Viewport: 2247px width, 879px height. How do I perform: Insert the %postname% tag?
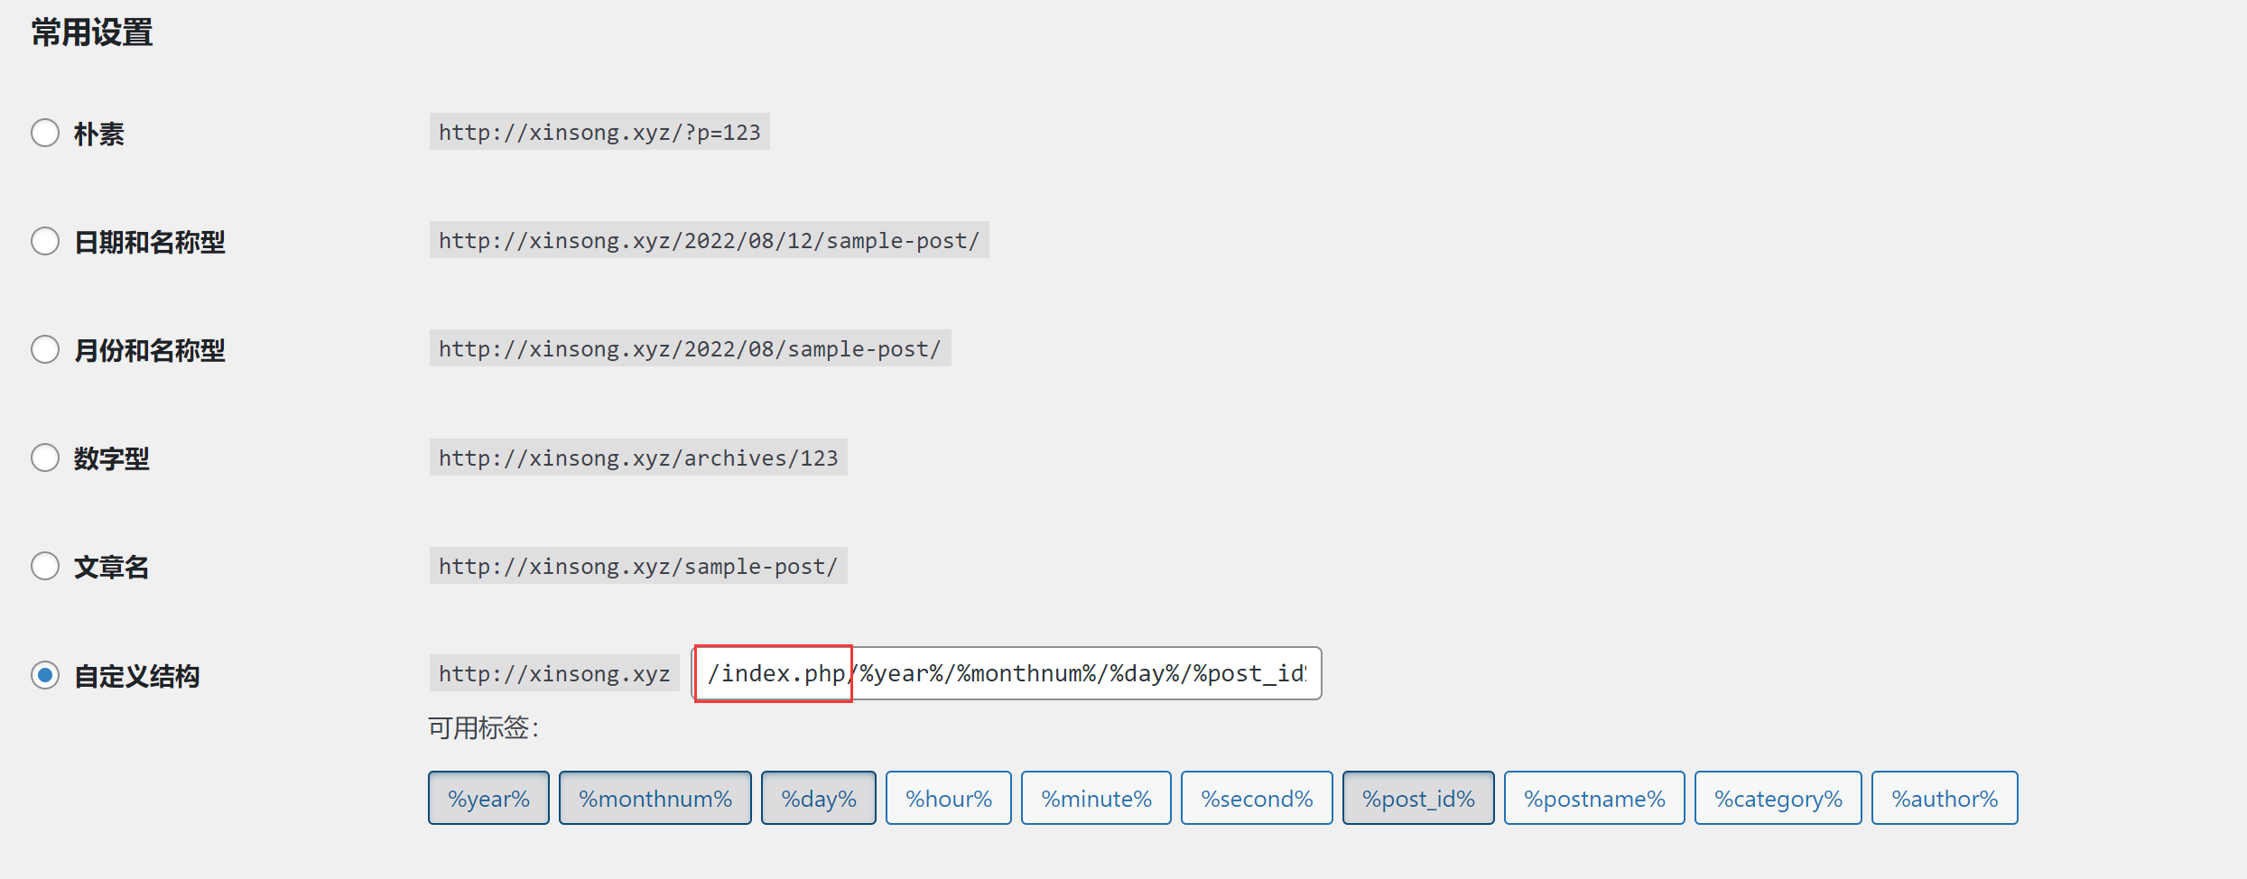[x=1594, y=798]
